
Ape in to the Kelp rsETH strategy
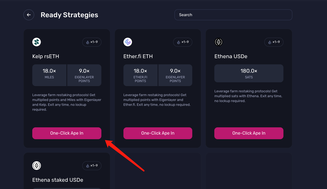point(67,133)
